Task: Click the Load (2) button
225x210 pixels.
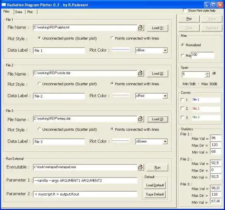Action: coord(157,73)
